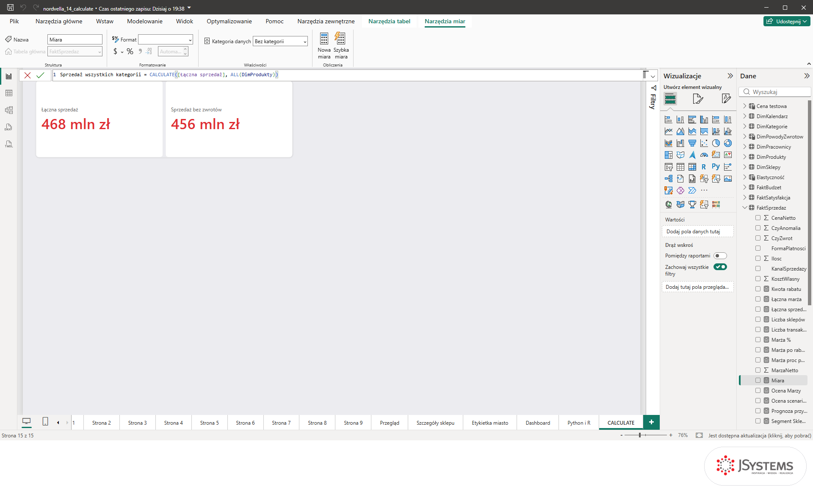Click the update available status link
The width and height of the screenshot is (813, 492).
point(760,435)
